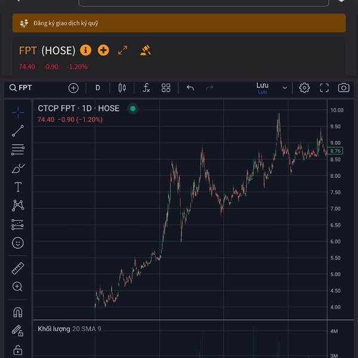Select the brush drawing tool
Image resolution: width=358 pixels, height=358 pixels.
tap(17, 168)
